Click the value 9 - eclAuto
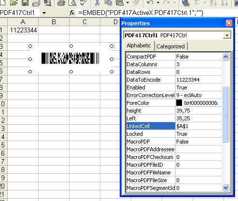 pos(189,95)
